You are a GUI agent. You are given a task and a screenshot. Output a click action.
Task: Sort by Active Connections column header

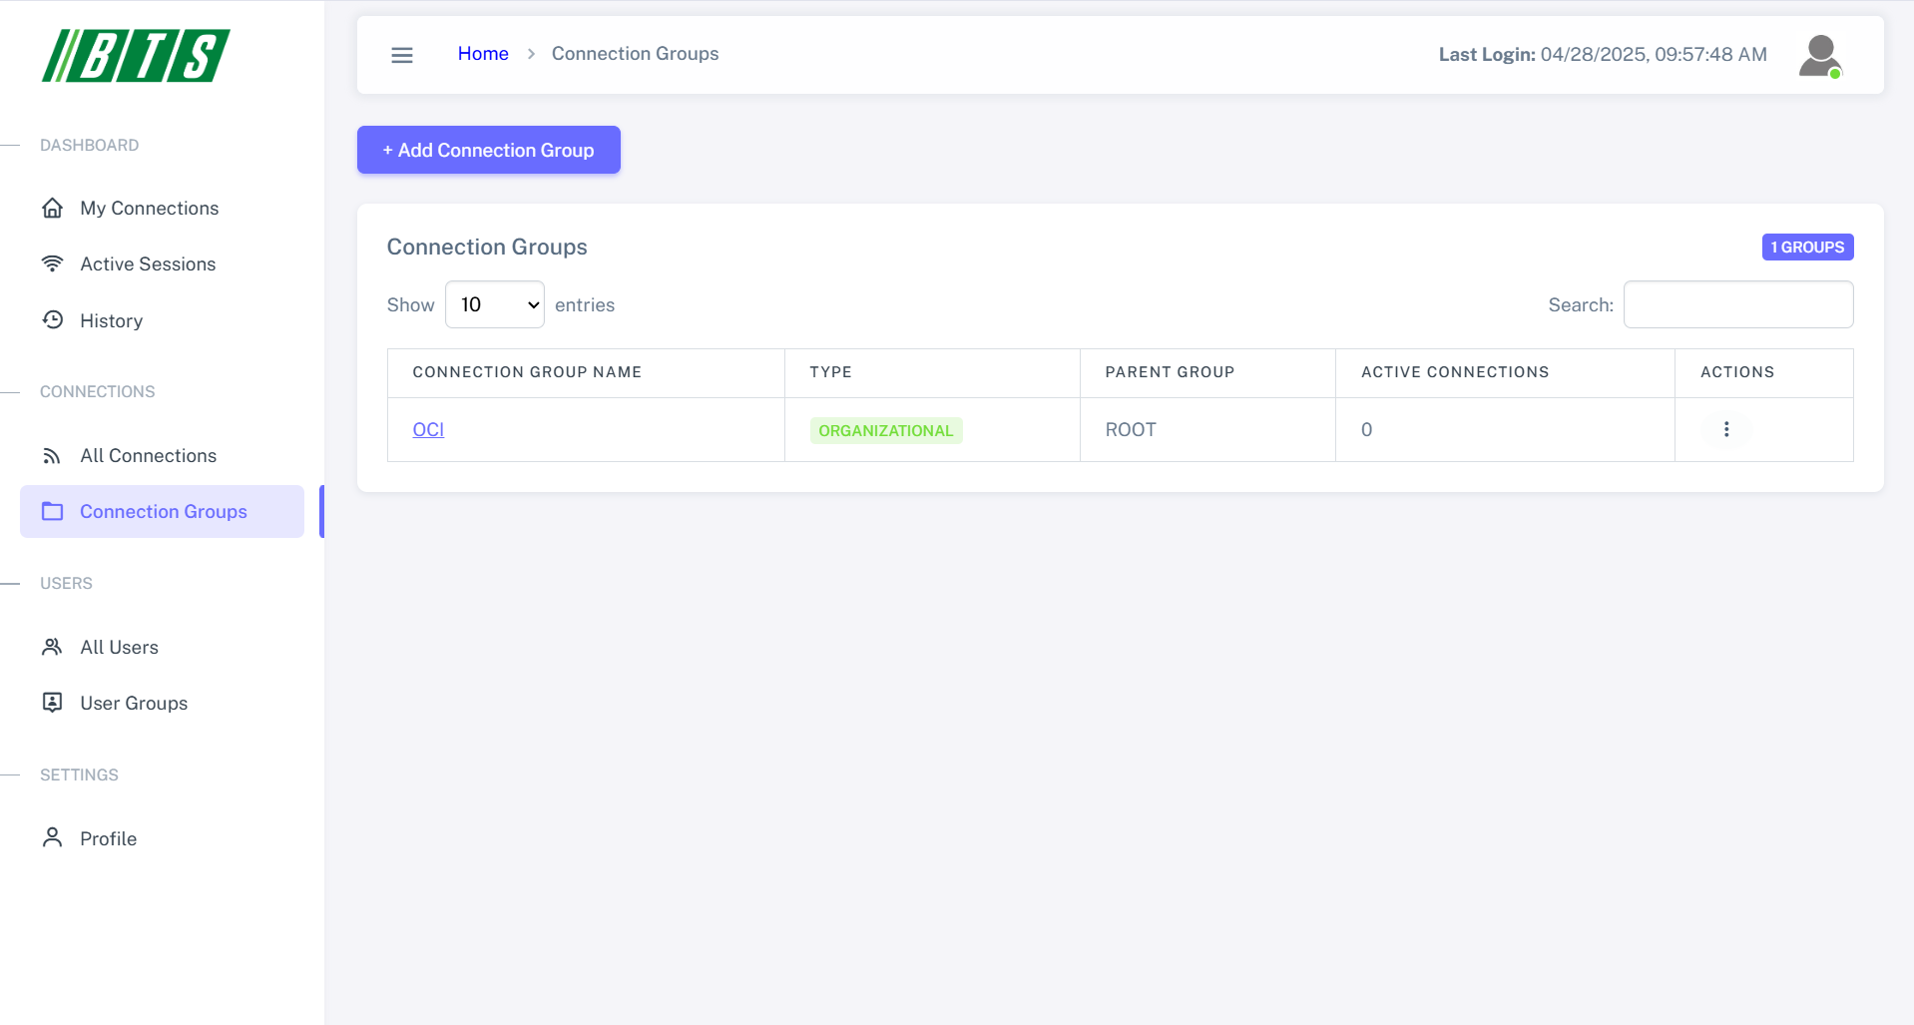1454,372
